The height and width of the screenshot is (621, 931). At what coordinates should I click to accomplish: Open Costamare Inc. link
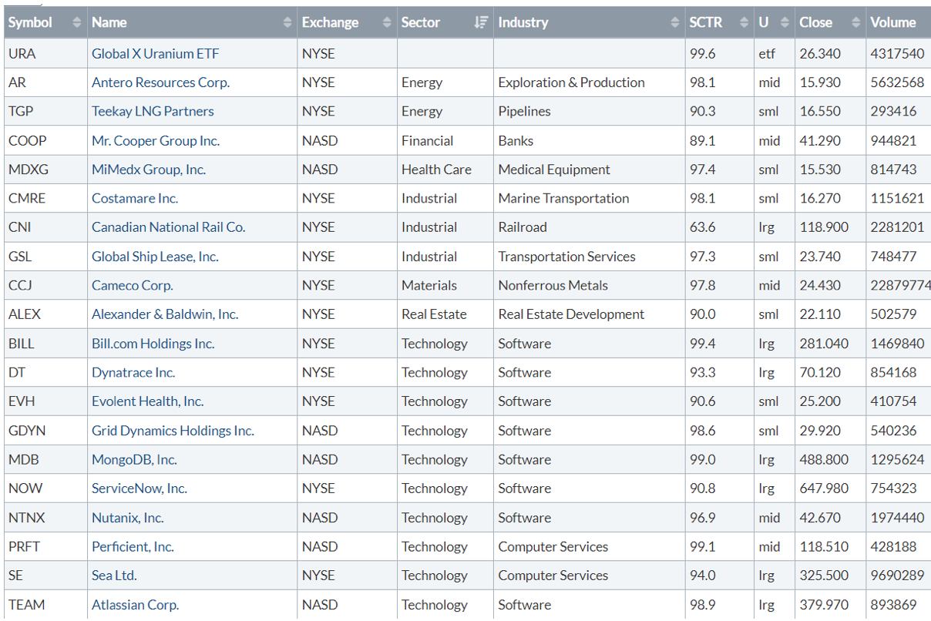point(135,198)
